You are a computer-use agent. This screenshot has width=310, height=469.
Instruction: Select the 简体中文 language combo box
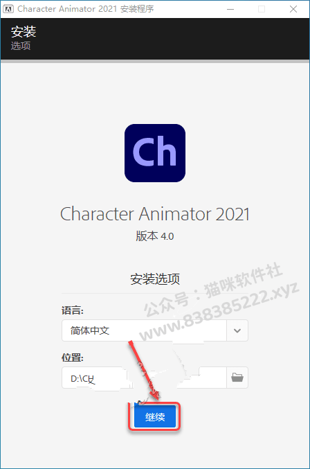(155, 330)
